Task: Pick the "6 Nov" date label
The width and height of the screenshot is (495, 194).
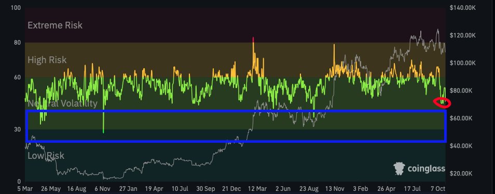Action: pos(103,189)
